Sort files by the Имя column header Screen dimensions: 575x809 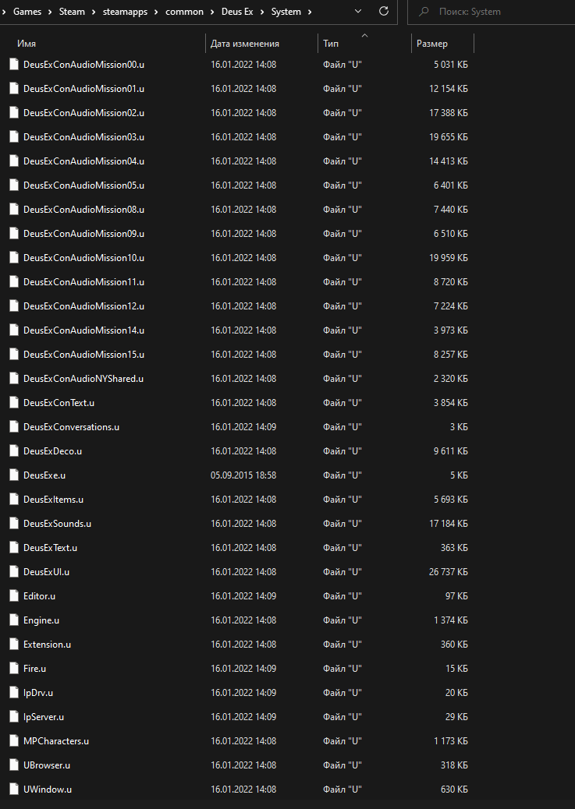coord(27,44)
